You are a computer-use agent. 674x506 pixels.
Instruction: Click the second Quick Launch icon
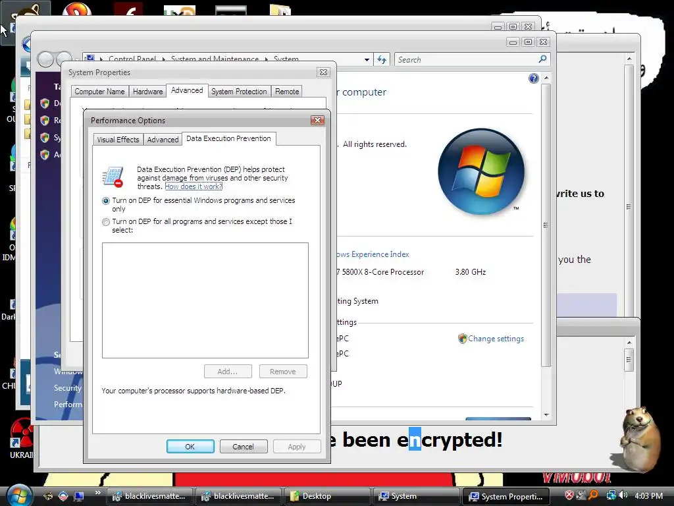coord(63,496)
